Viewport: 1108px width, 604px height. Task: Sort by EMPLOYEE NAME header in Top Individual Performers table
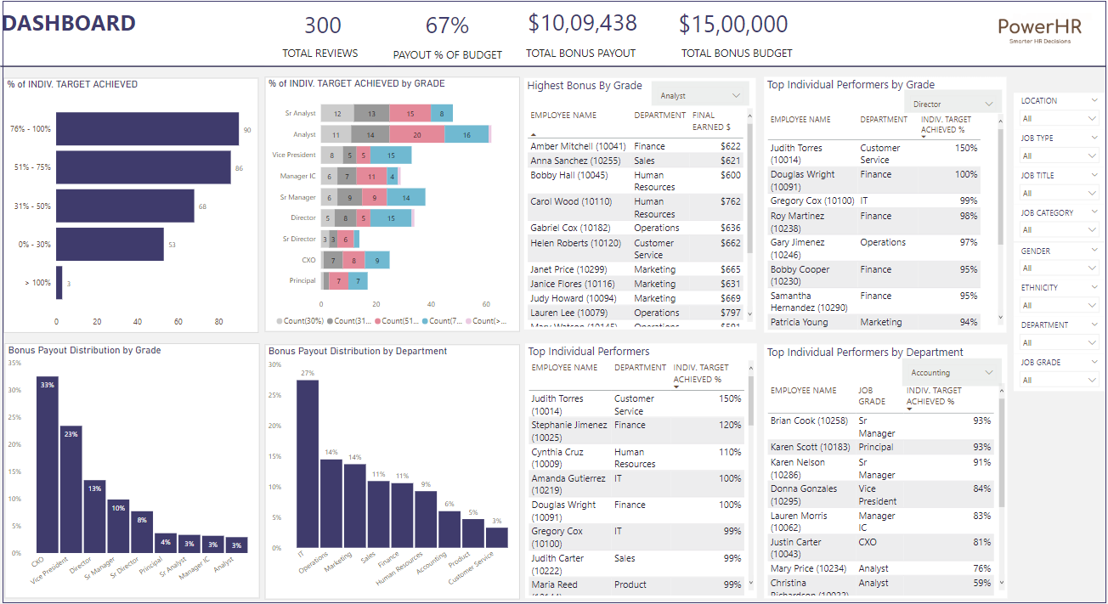tap(564, 368)
